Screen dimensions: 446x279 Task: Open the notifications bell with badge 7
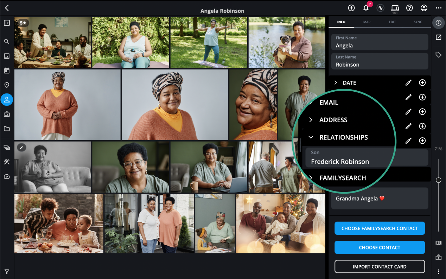point(366,8)
